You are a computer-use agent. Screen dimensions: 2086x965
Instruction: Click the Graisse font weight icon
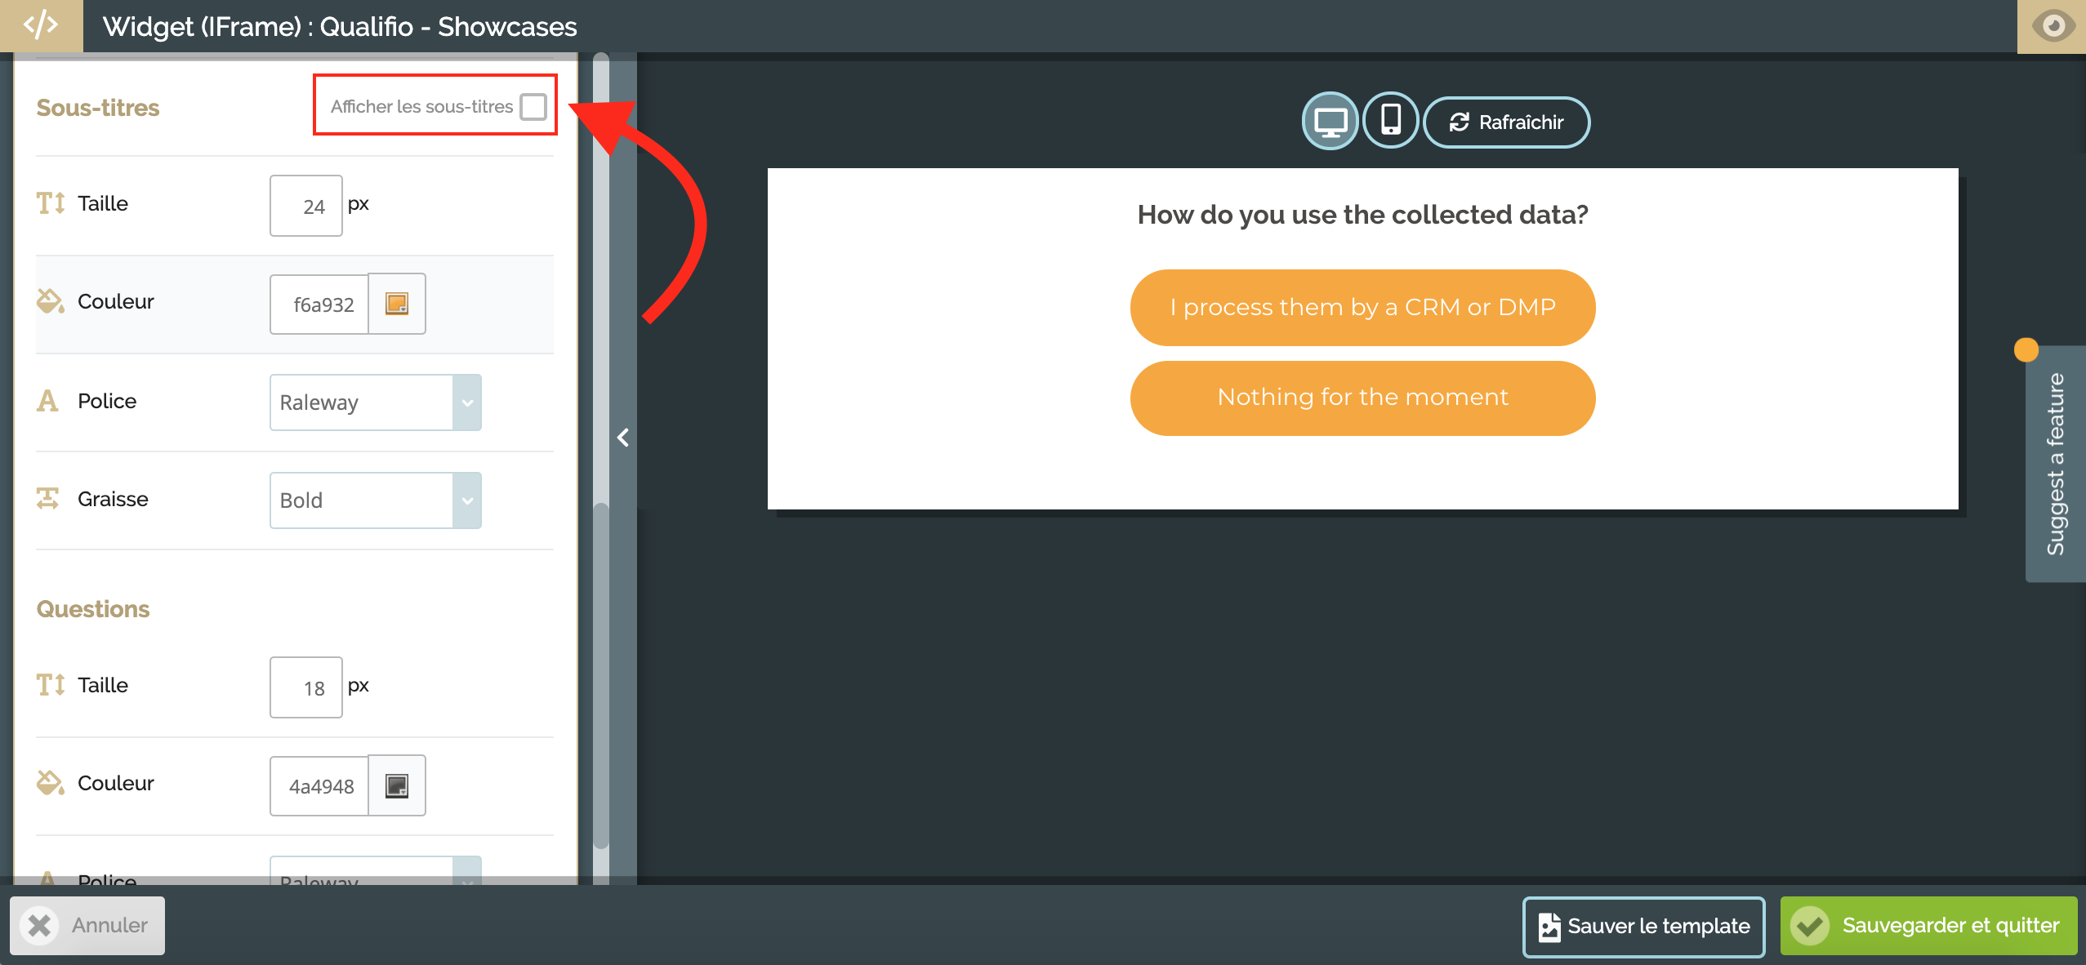pyautogui.click(x=48, y=498)
